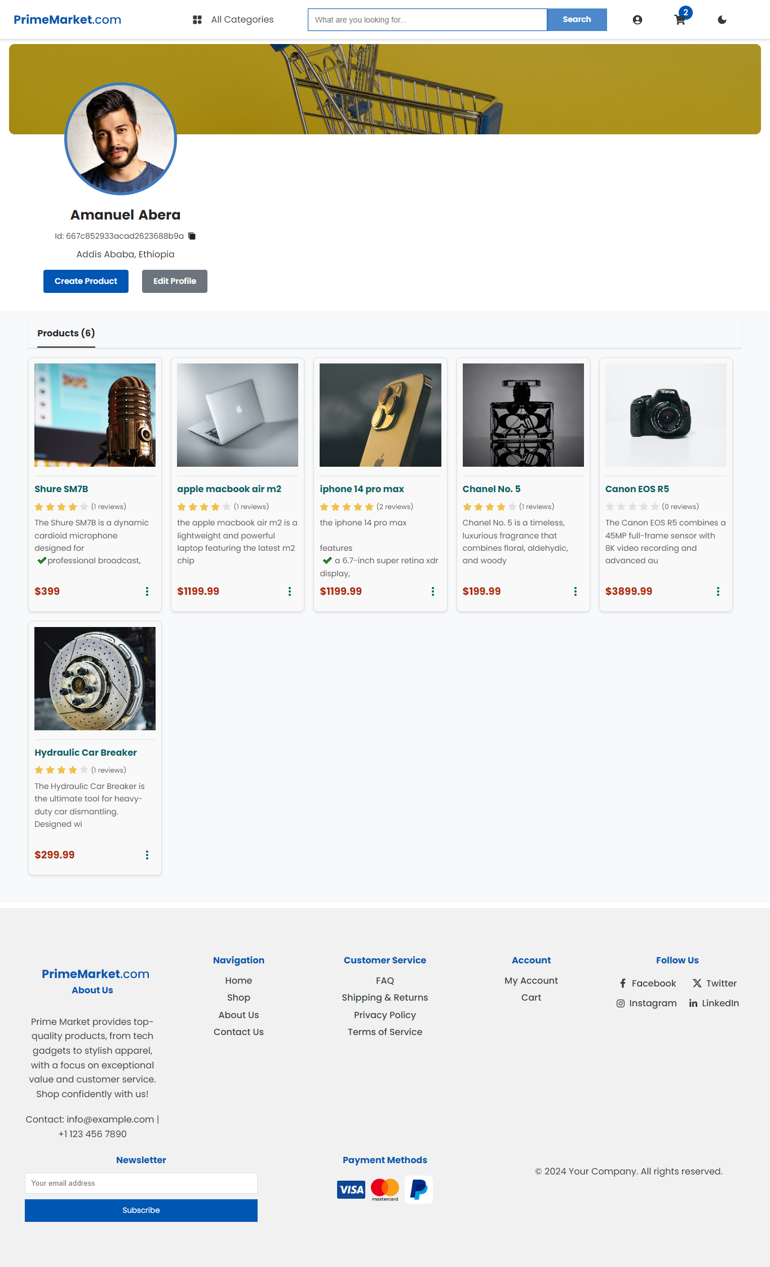The height and width of the screenshot is (1267, 770).
Task: Open Shipping & Returns link
Action: coord(385,998)
